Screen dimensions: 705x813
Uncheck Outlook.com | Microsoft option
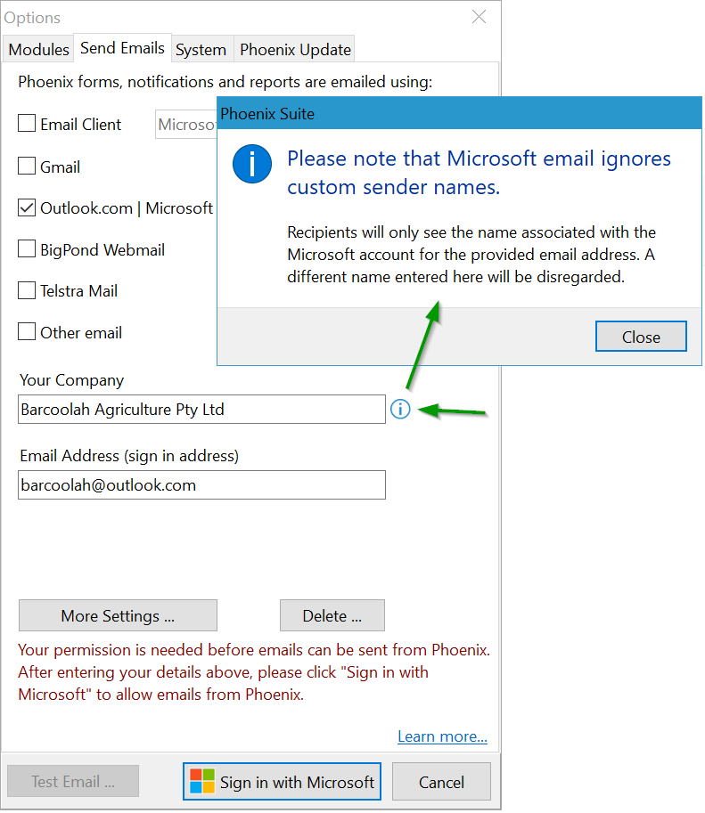coord(27,207)
